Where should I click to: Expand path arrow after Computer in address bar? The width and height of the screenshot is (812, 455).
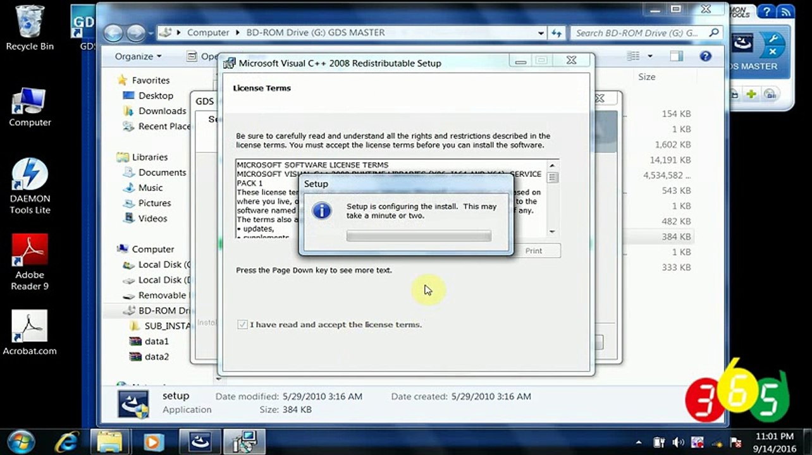pos(238,33)
